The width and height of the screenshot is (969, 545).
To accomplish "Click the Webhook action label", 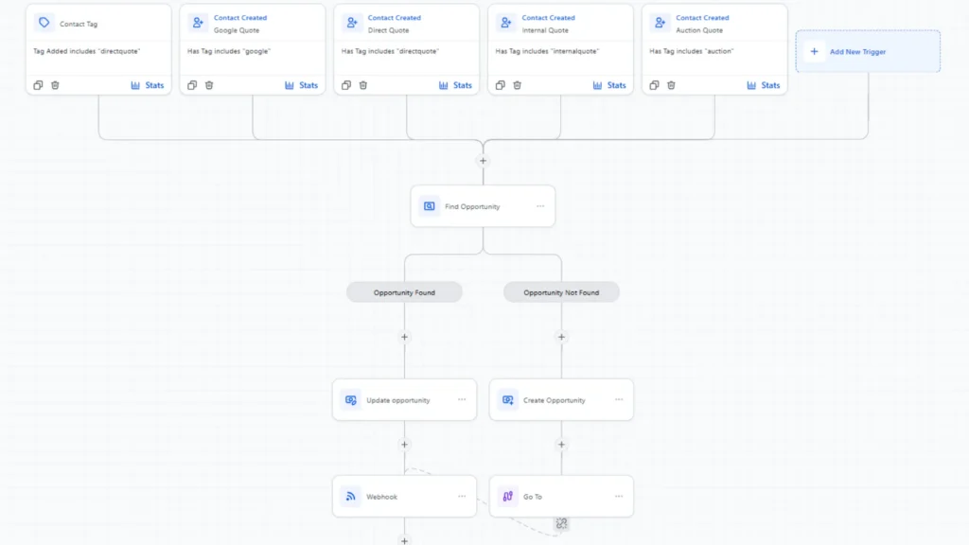I will (x=381, y=497).
